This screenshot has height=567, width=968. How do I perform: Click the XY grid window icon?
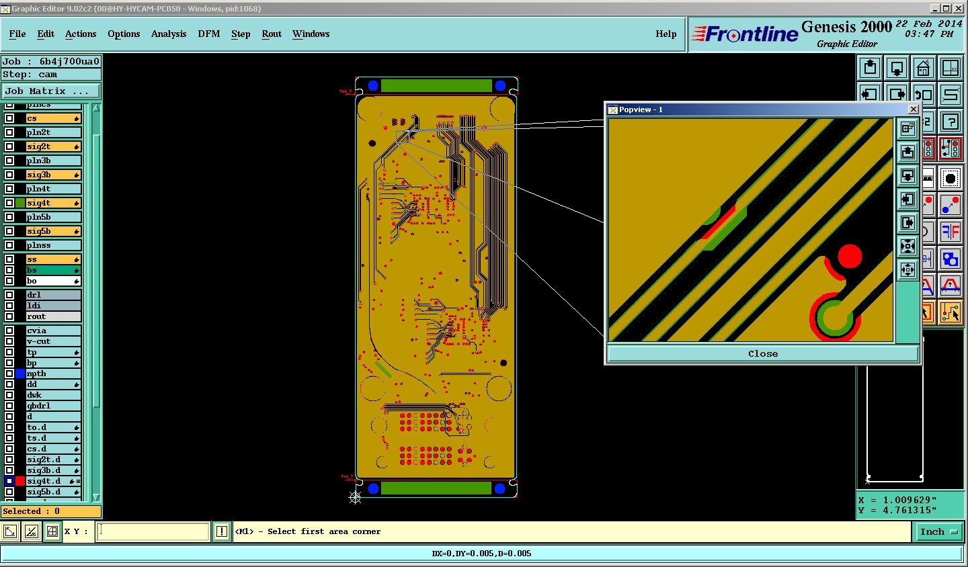point(951,68)
